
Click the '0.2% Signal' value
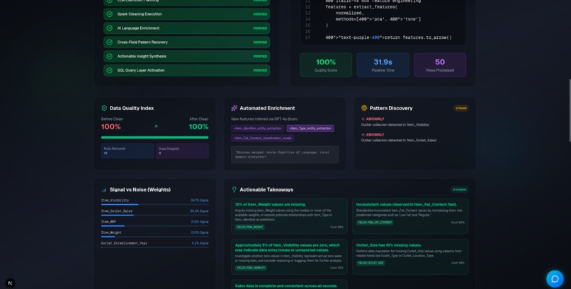(200, 243)
